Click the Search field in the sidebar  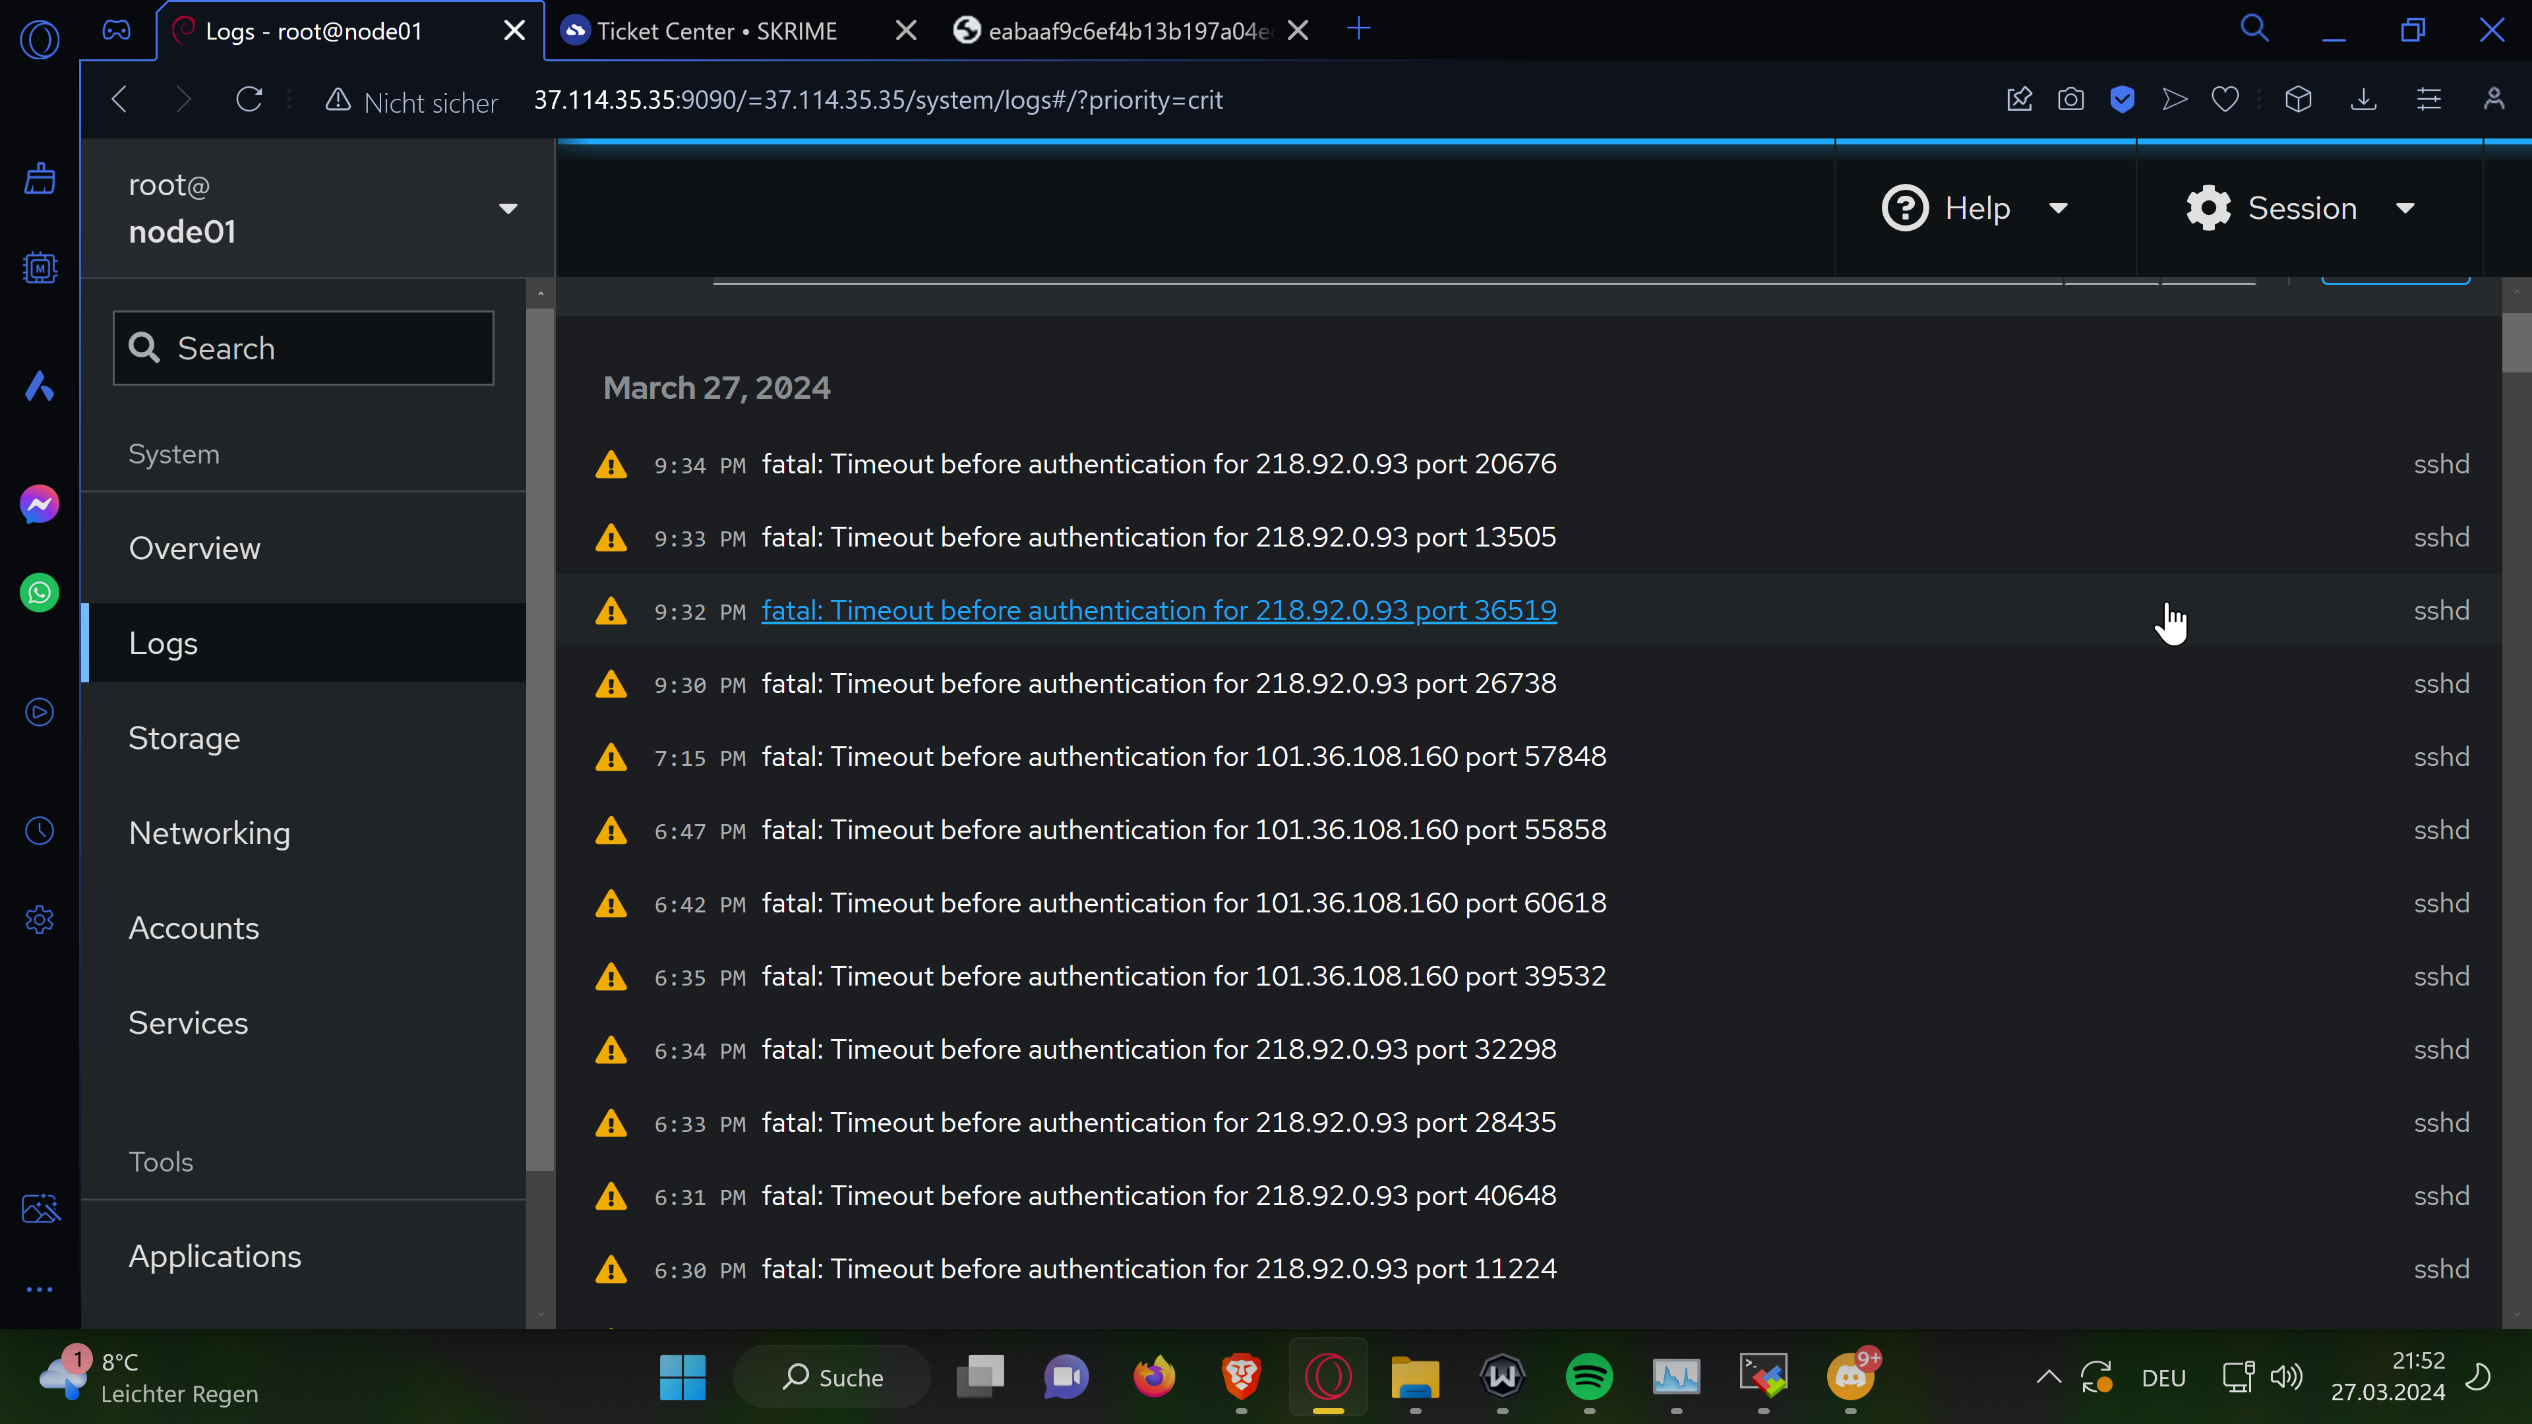click(305, 349)
